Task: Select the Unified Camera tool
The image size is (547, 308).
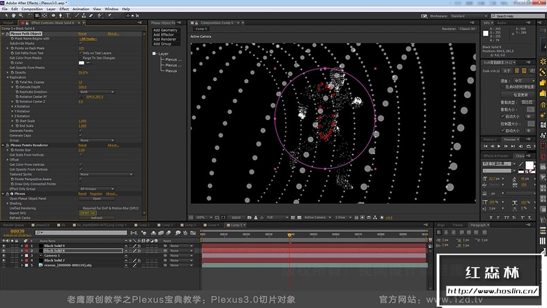Action: pyautogui.click(x=37, y=16)
